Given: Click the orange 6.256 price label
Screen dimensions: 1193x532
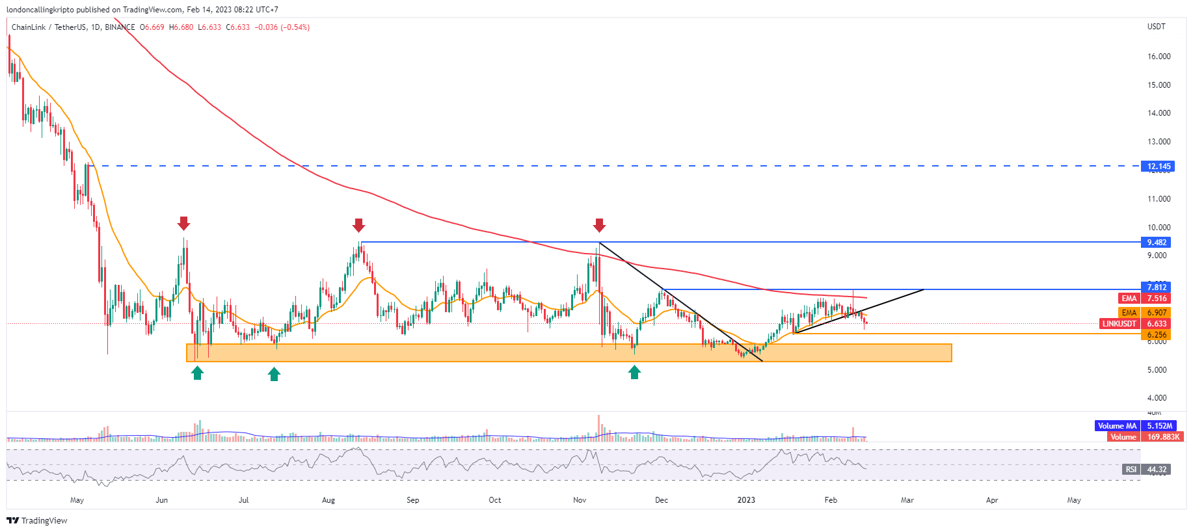Looking at the screenshot, I should 1157,335.
